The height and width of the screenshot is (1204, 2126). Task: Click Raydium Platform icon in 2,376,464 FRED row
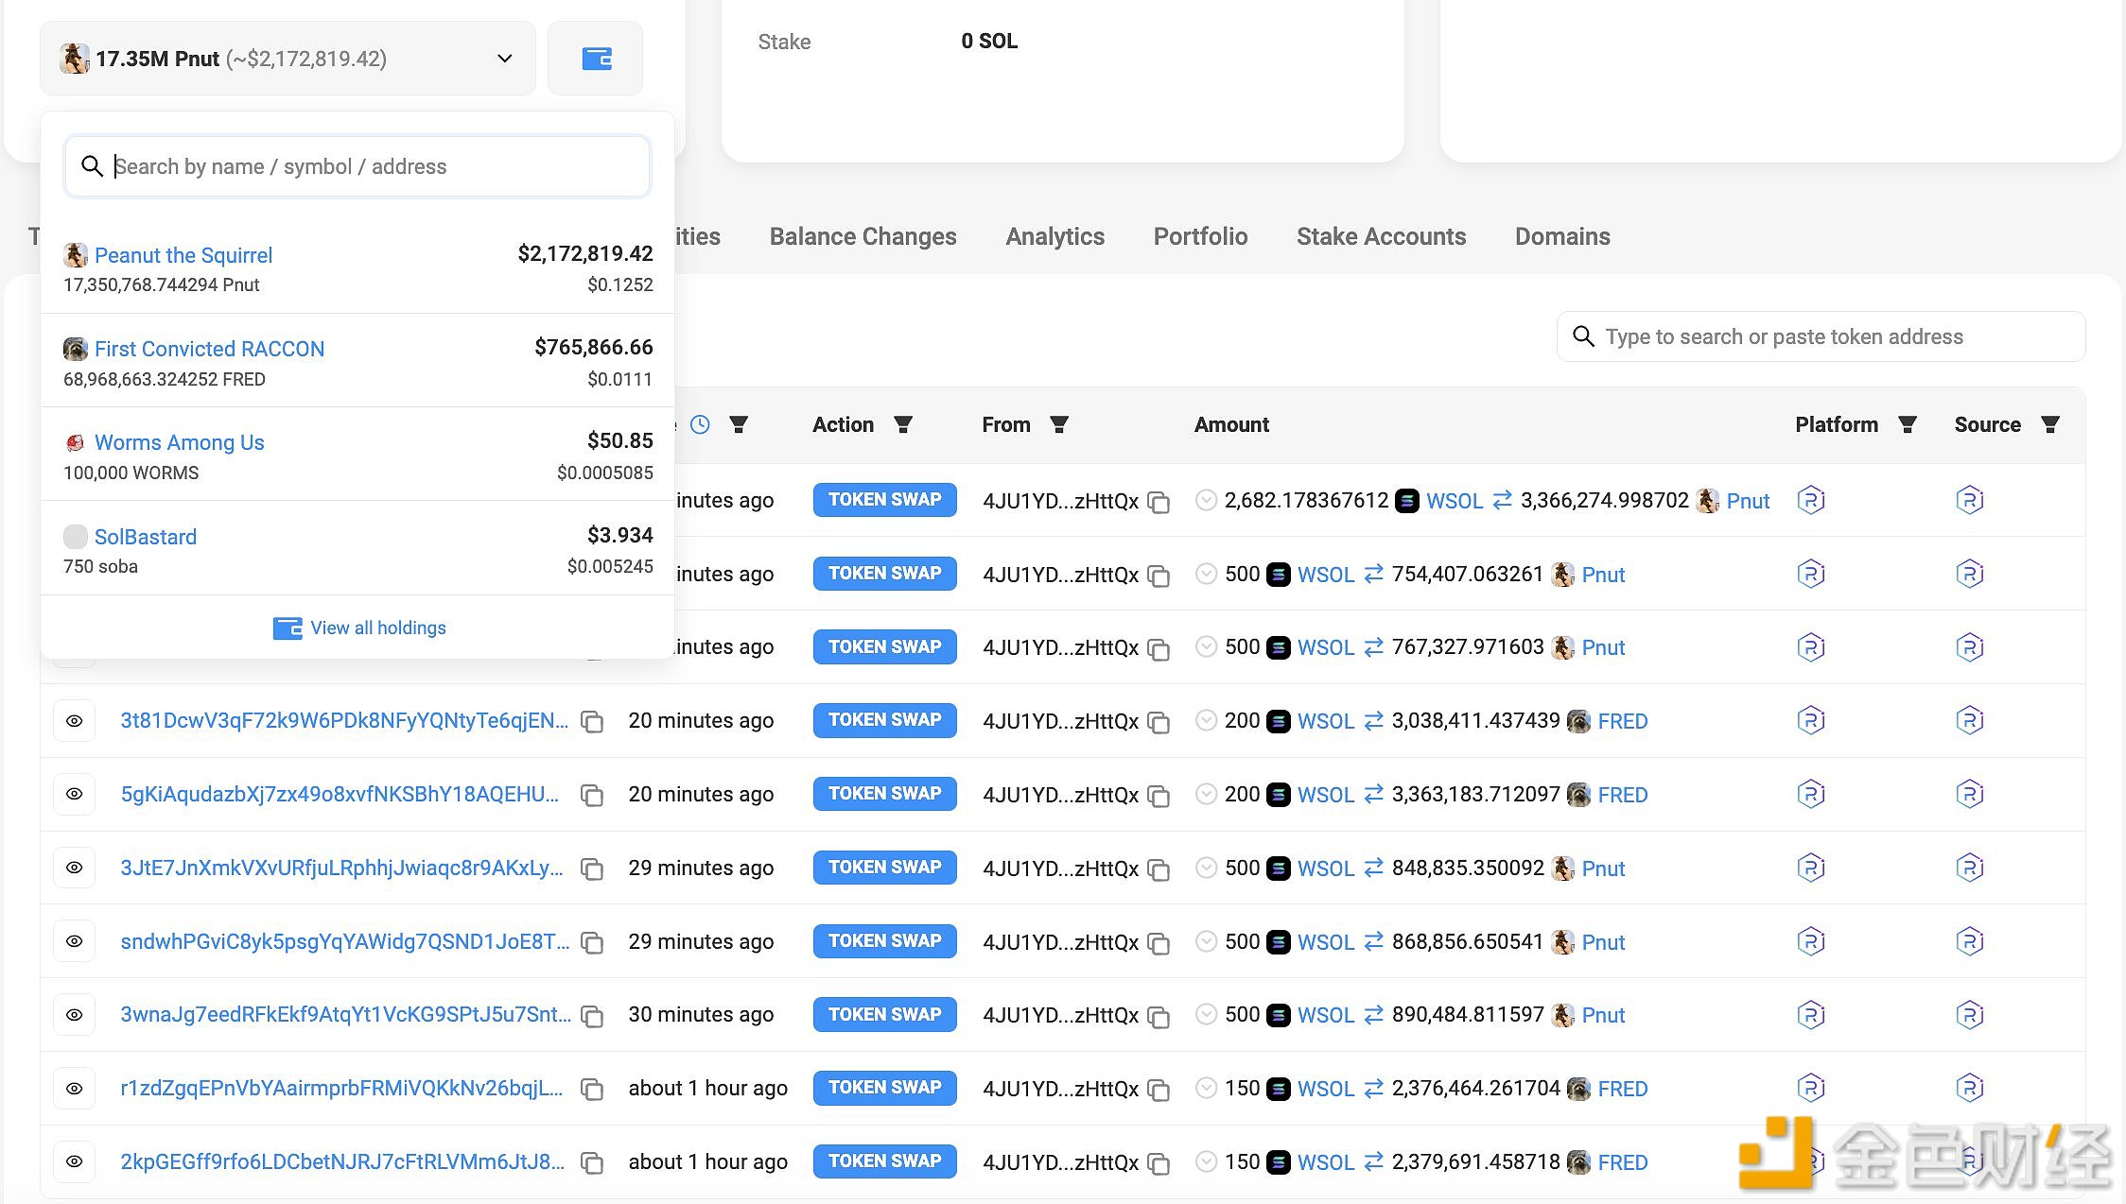pyautogui.click(x=1811, y=1088)
